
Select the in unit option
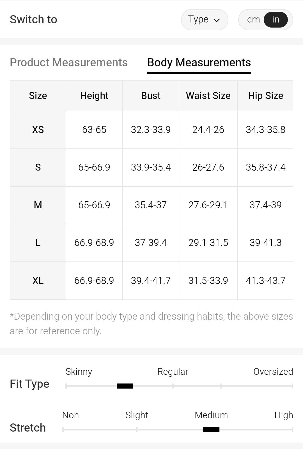[x=276, y=20]
